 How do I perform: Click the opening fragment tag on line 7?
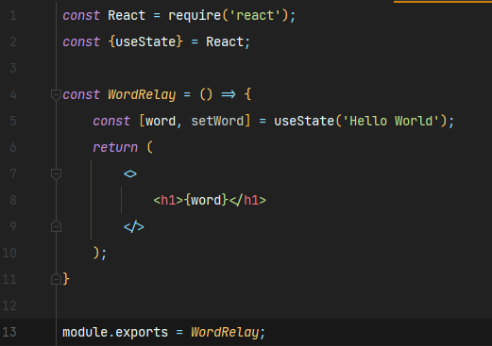click(130, 173)
